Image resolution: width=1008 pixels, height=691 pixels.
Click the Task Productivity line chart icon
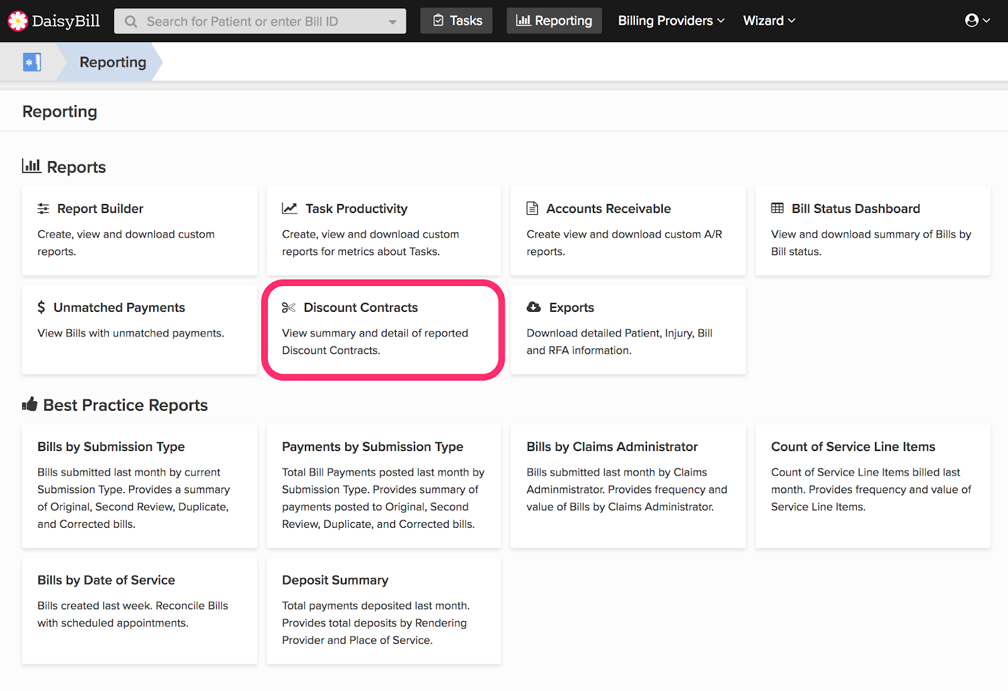pos(290,208)
